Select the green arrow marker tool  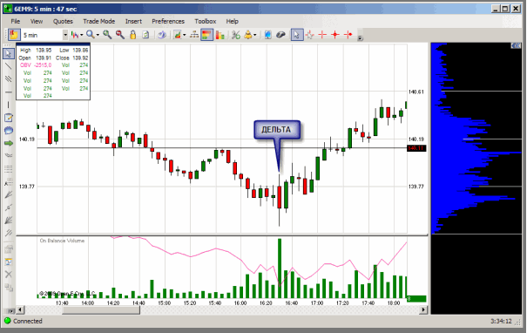[9, 143]
